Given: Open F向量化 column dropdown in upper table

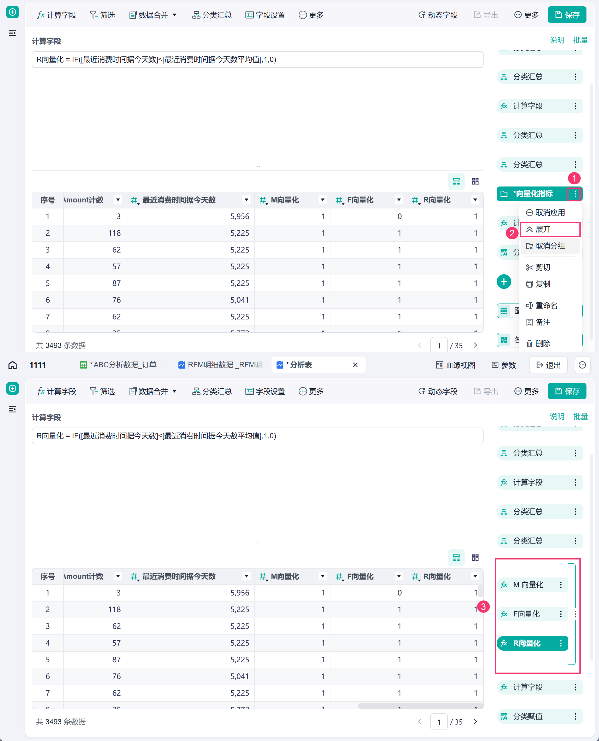Looking at the screenshot, I should click(x=399, y=200).
